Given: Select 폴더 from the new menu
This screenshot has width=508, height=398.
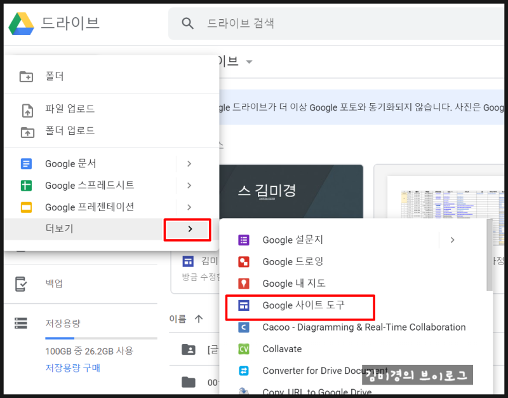Looking at the screenshot, I should (x=112, y=76).
